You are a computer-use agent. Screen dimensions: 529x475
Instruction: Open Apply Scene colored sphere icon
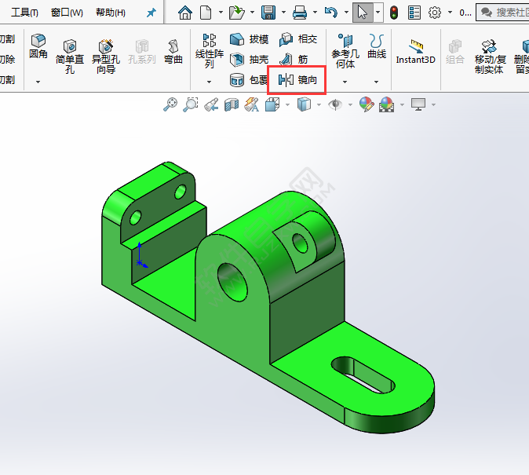[x=387, y=104]
